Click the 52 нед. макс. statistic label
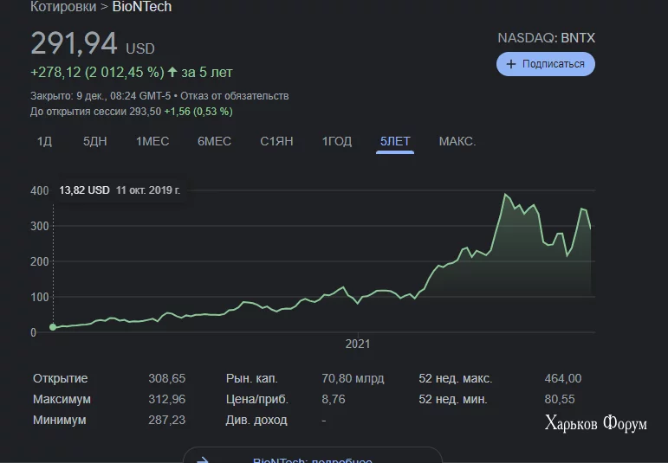The image size is (668, 463). 455,378
